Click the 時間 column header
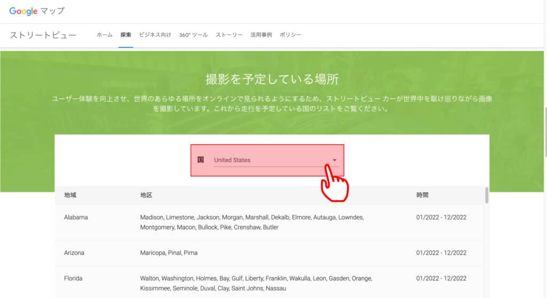Viewport: 547px width, 298px height. (x=422, y=195)
